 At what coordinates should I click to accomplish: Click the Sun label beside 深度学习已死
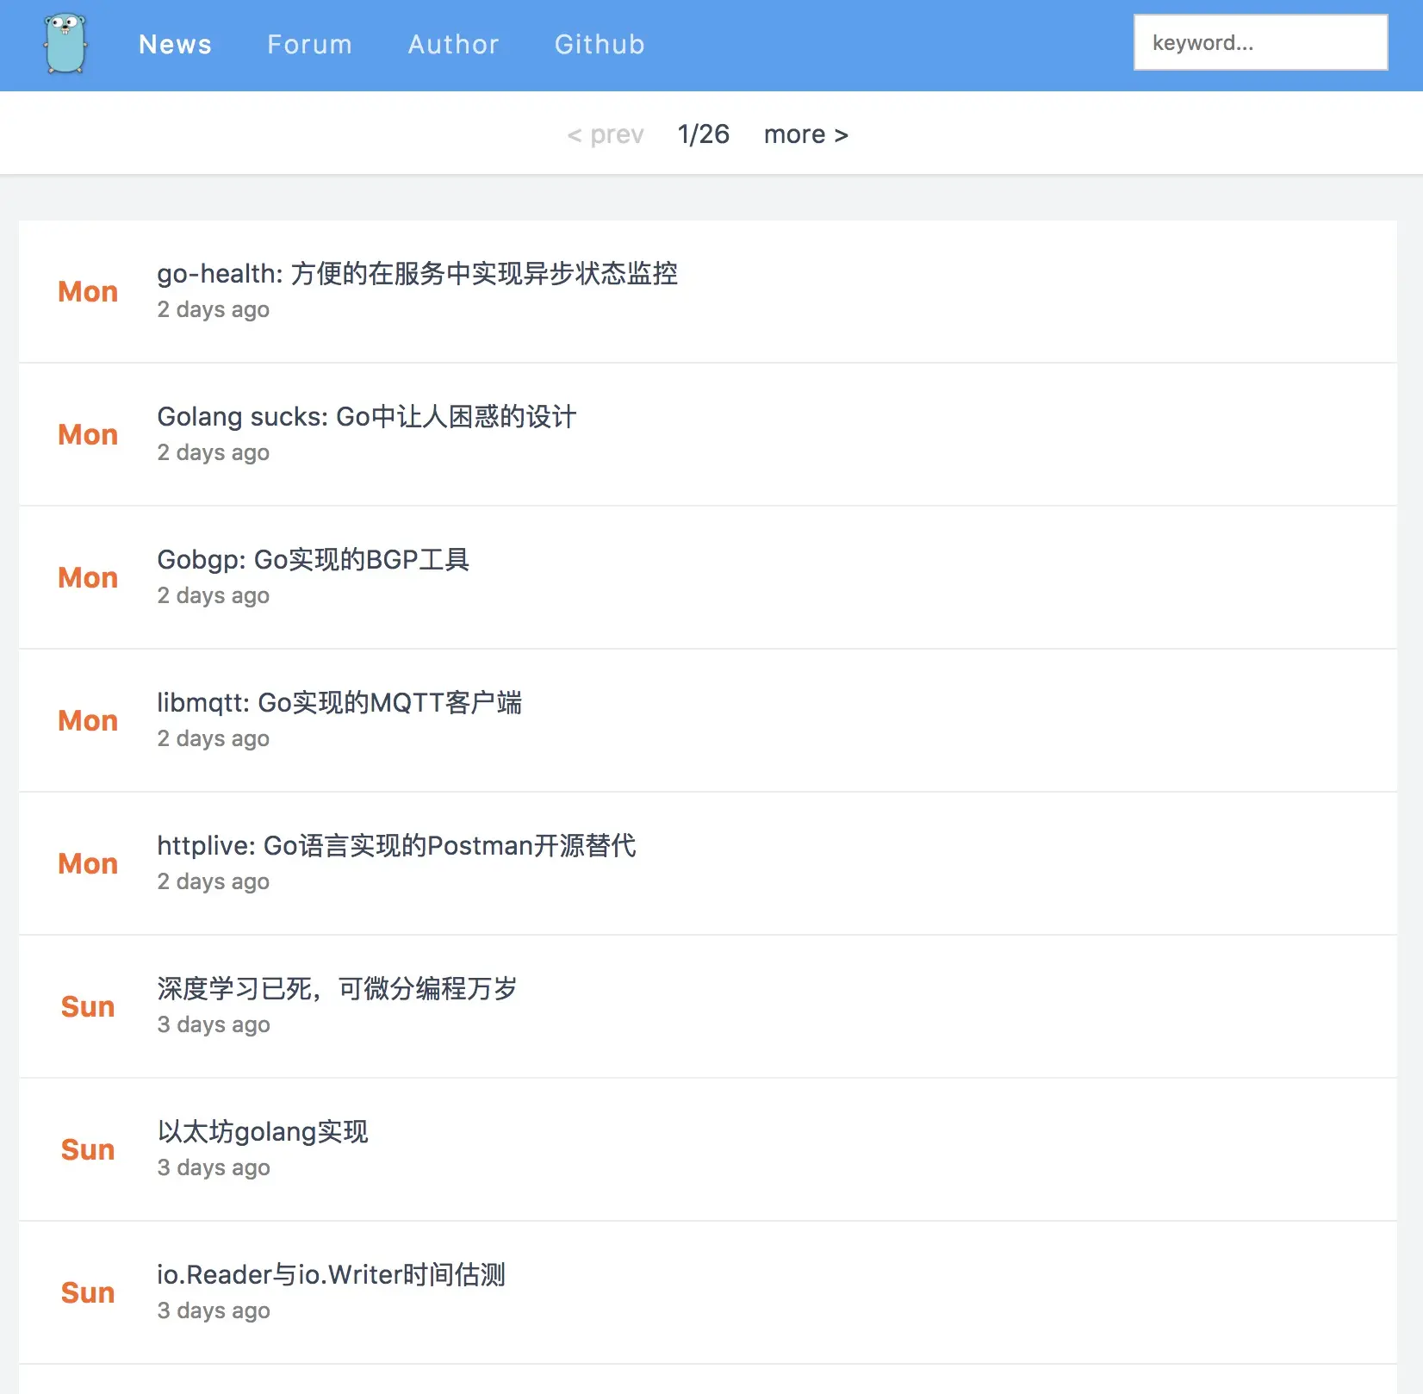coord(88,1007)
